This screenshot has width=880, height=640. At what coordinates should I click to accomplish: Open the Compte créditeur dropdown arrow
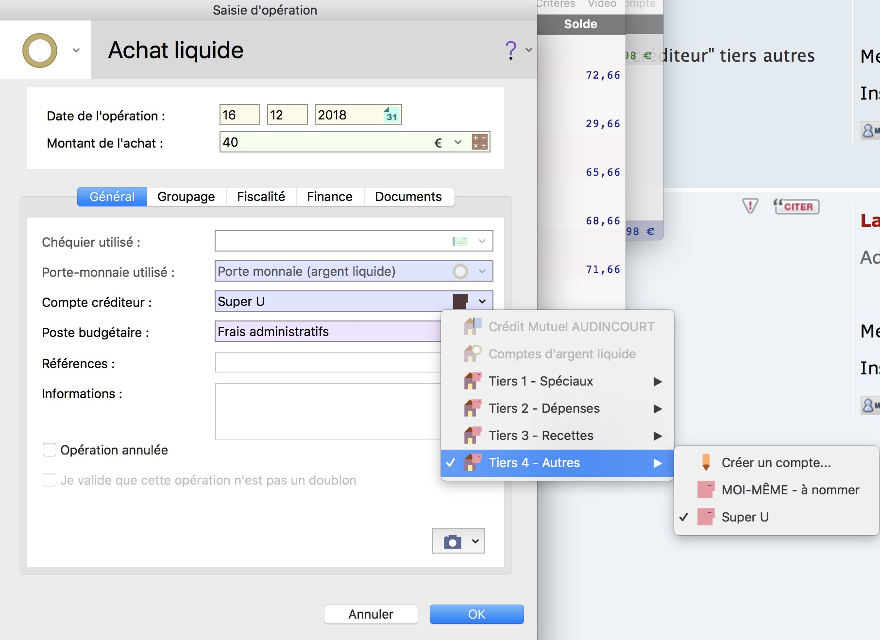[x=482, y=301]
